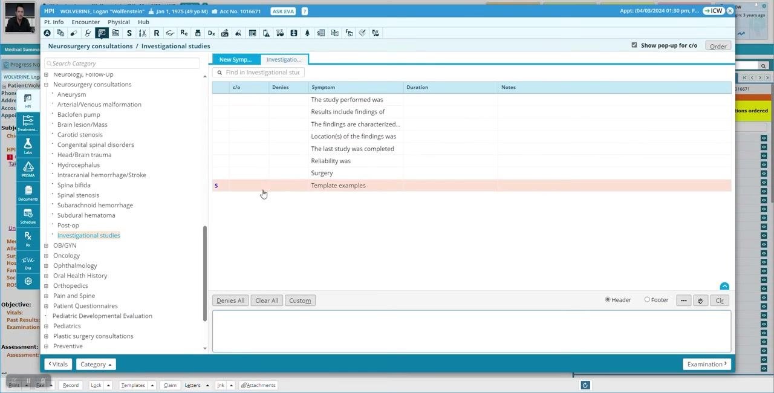Open the Allergies 'A' toolbar icon
This screenshot has width=774, height=393.
[48, 33]
